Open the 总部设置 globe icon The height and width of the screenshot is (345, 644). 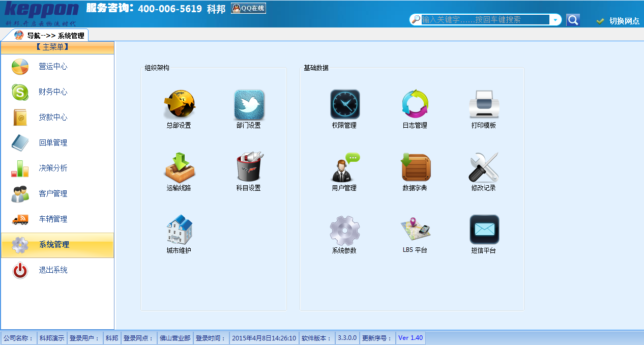point(179,105)
